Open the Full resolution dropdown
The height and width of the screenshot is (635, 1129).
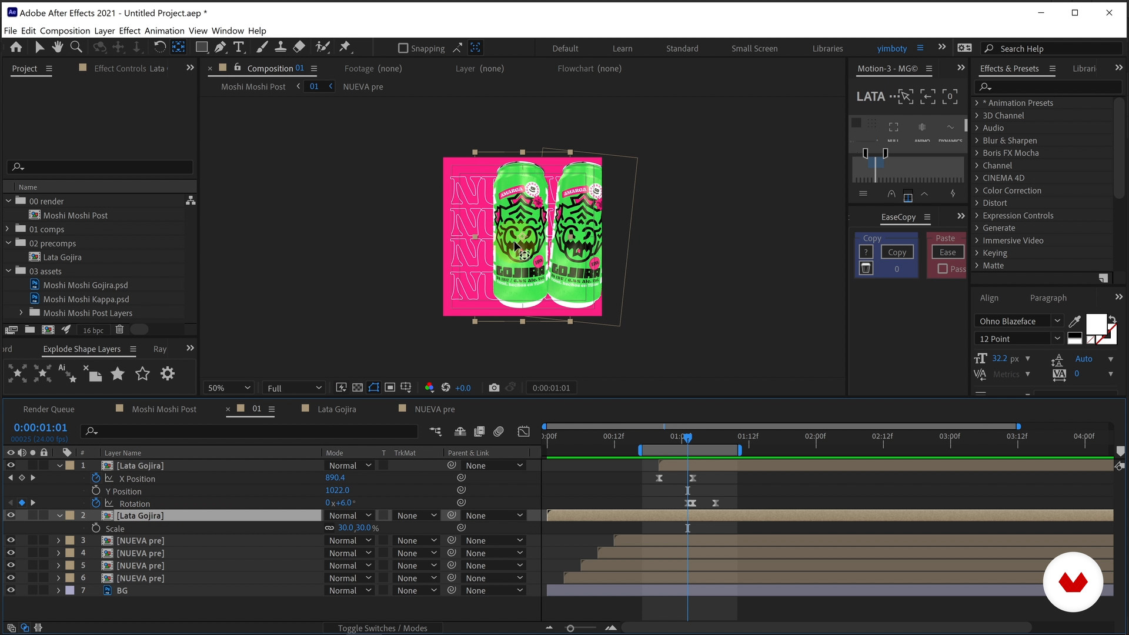pyautogui.click(x=294, y=388)
